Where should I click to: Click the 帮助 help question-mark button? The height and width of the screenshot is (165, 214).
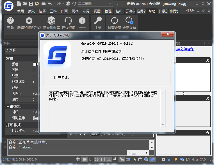[10, 23]
